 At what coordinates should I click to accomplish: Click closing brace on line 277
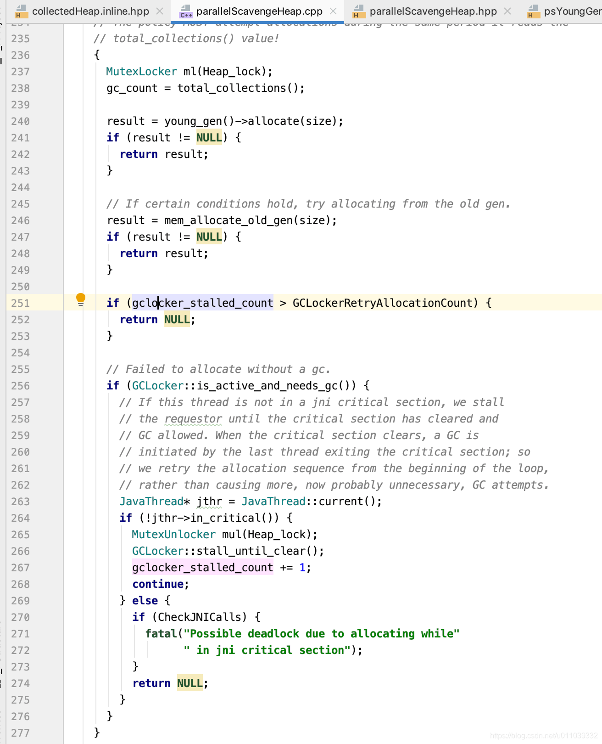tap(97, 733)
